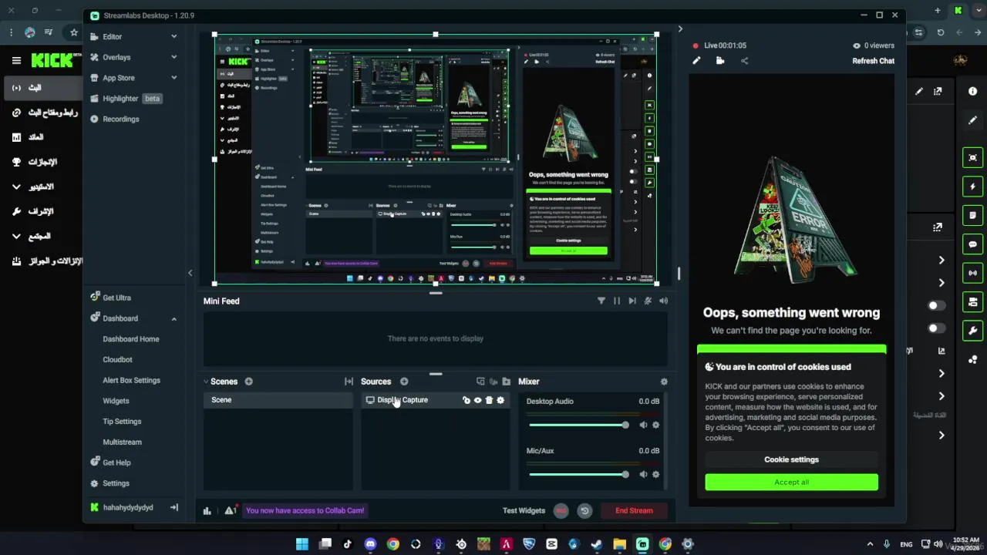
Task: Toggle the upper switch in Kick panel
Action: (936, 305)
